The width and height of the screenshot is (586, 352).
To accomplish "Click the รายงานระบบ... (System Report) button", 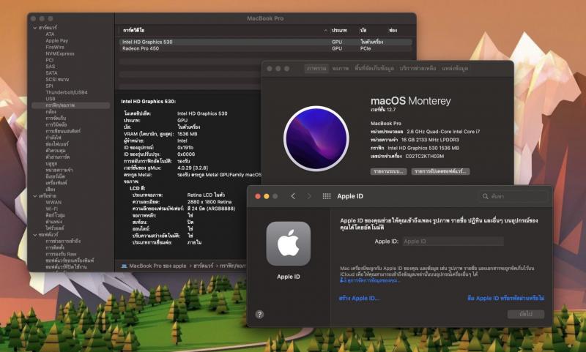I will point(389,171).
